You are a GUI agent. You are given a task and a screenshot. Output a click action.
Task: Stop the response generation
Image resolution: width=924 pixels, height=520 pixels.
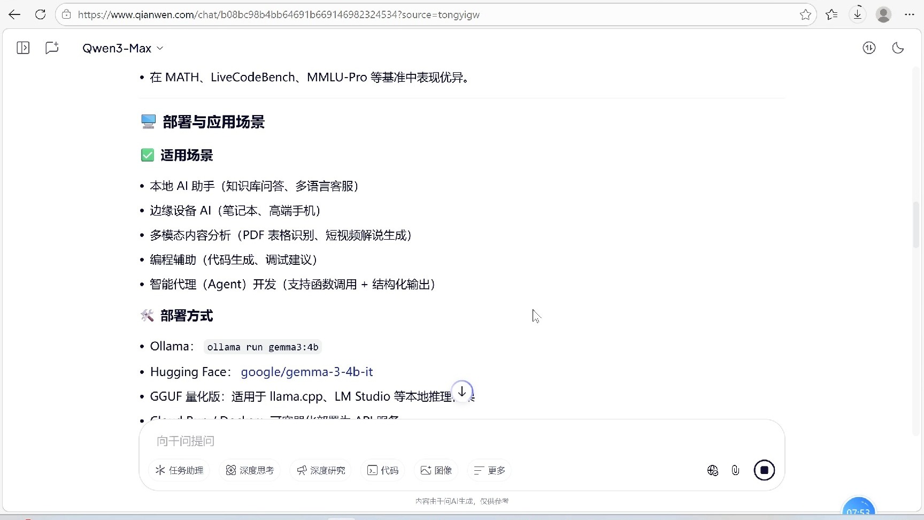764,470
